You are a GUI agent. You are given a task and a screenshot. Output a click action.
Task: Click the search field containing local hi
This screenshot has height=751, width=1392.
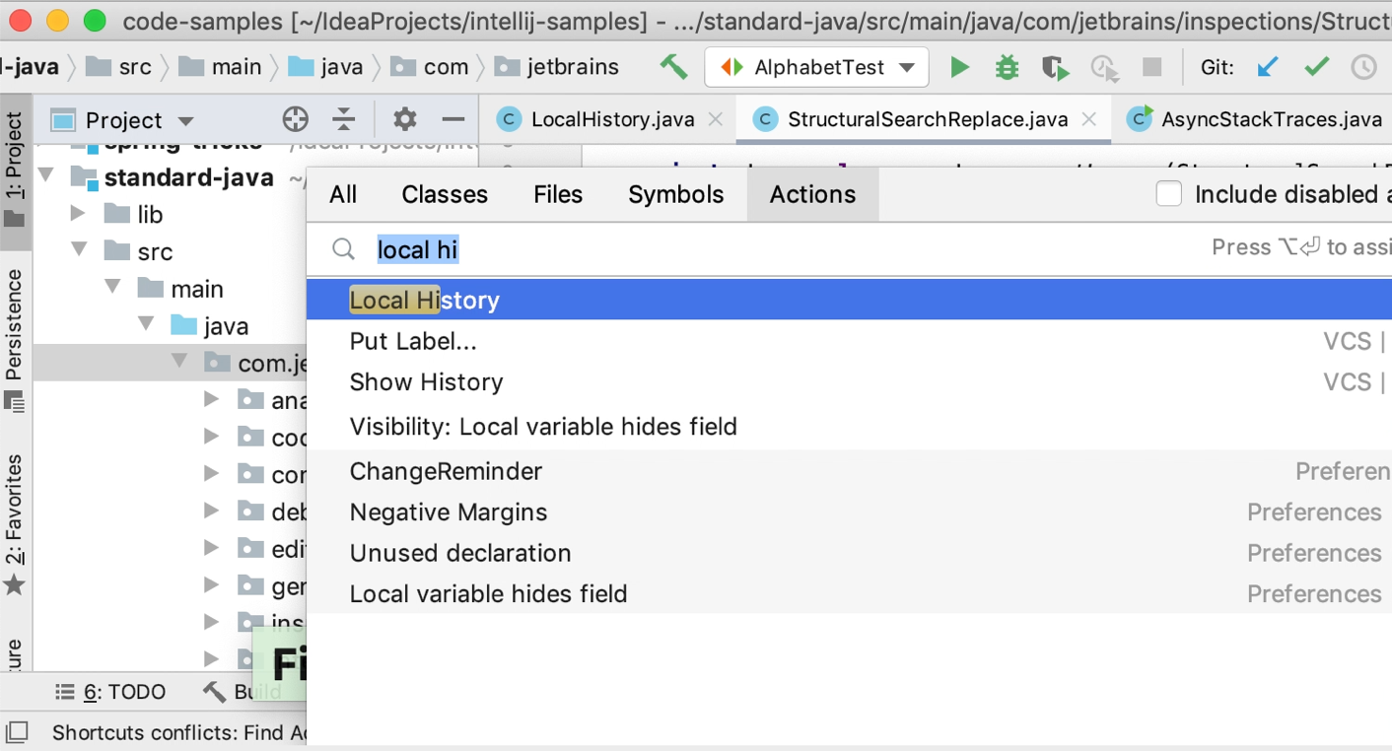coord(690,250)
